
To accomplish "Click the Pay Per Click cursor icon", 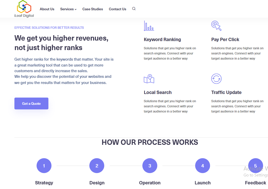I will (x=216, y=26).
